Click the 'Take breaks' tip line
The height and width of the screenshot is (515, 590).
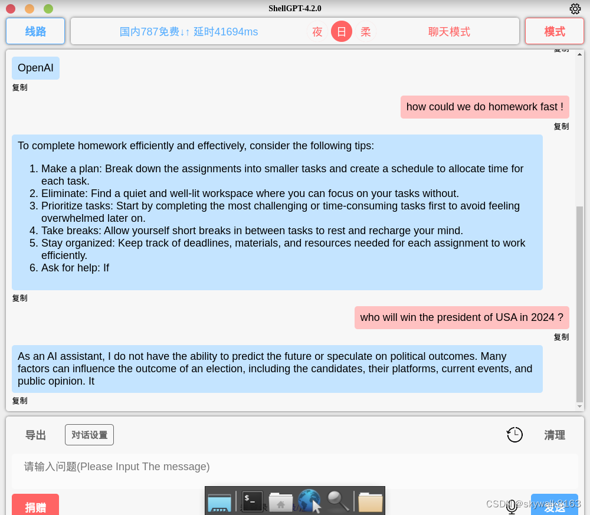point(252,231)
